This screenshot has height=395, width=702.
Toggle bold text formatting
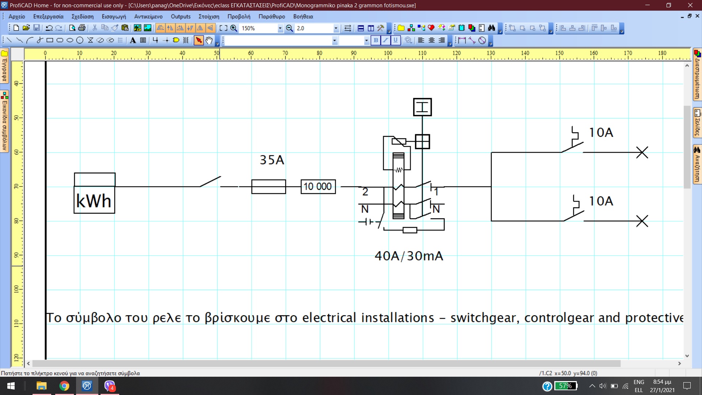pyautogui.click(x=375, y=40)
